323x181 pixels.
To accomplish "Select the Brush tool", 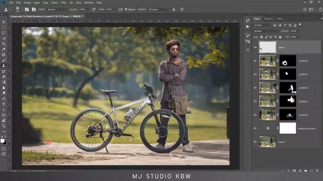I will pyautogui.click(x=4, y=60).
